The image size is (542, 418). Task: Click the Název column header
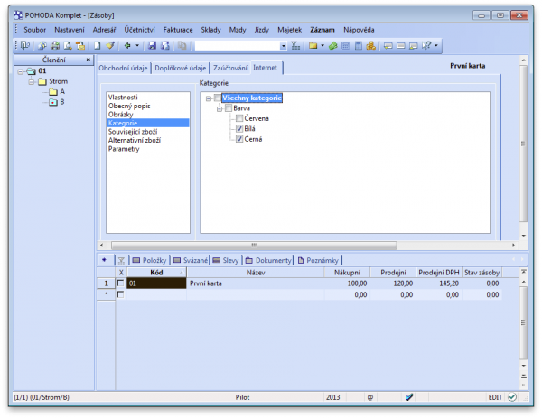click(256, 273)
